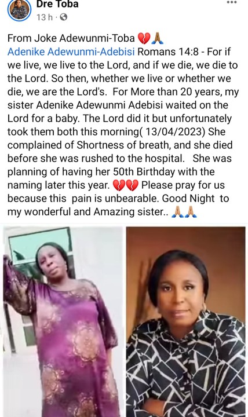
Task: Click the praying hands emojis ending the post
Action: click(184, 212)
